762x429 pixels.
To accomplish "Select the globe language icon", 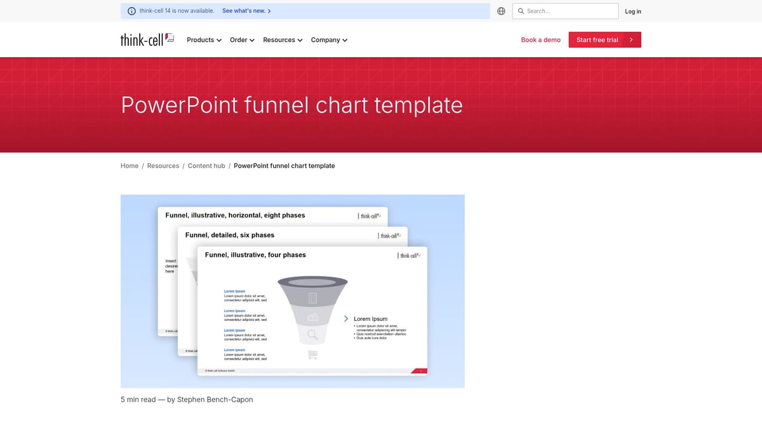I will [501, 11].
